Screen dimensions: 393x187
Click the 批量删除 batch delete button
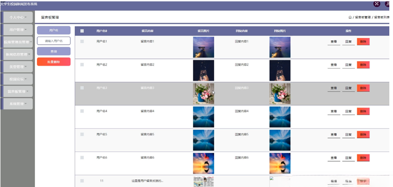[x=53, y=62]
